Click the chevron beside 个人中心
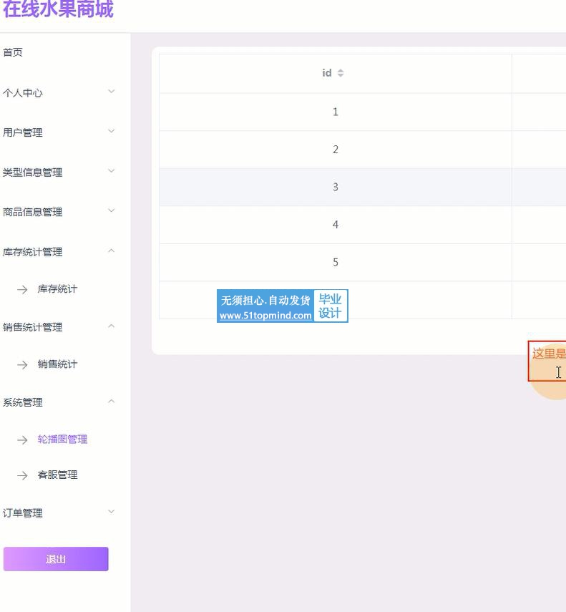 click(111, 92)
